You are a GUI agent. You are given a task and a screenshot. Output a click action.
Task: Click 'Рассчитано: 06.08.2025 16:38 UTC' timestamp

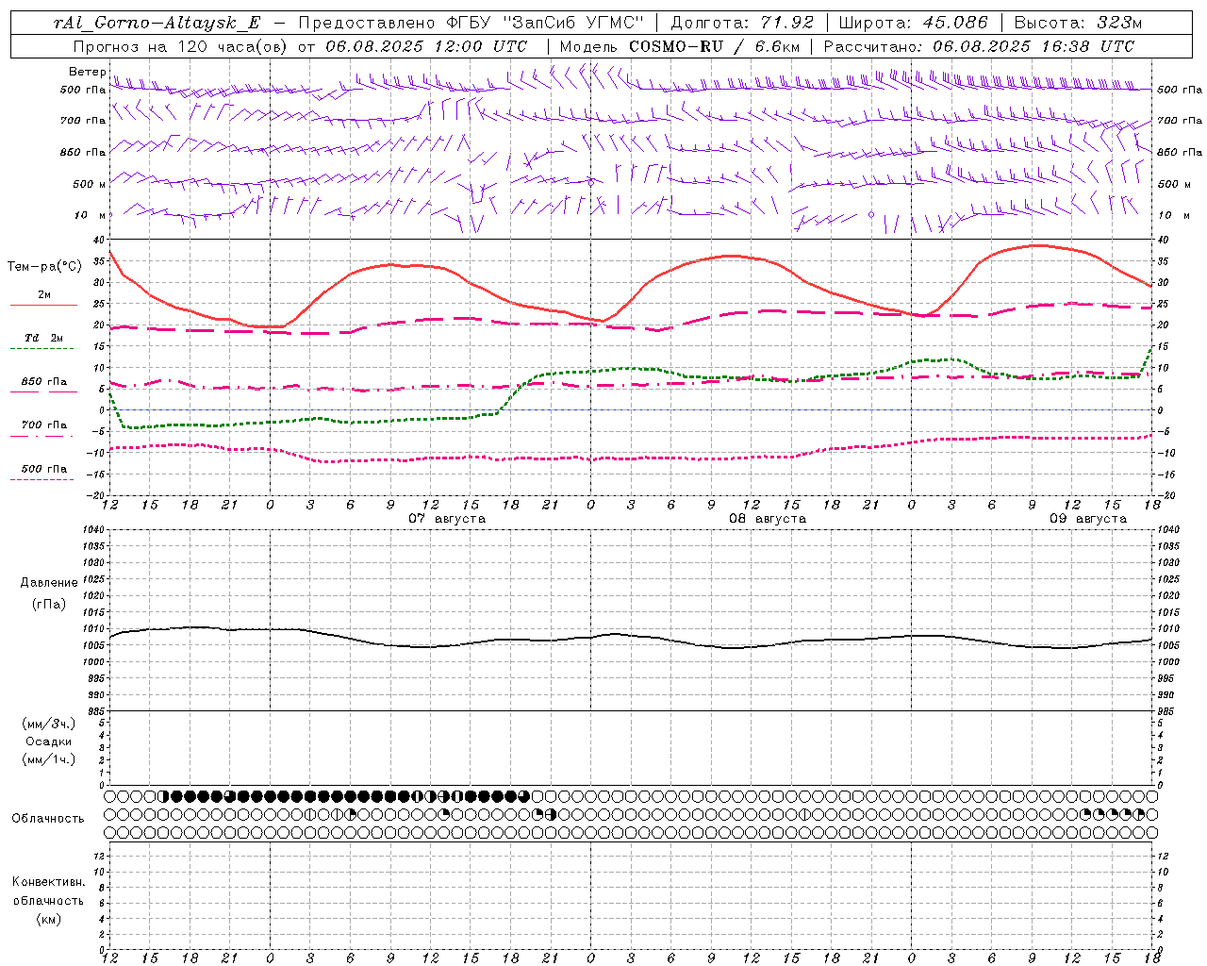pyautogui.click(x=979, y=46)
